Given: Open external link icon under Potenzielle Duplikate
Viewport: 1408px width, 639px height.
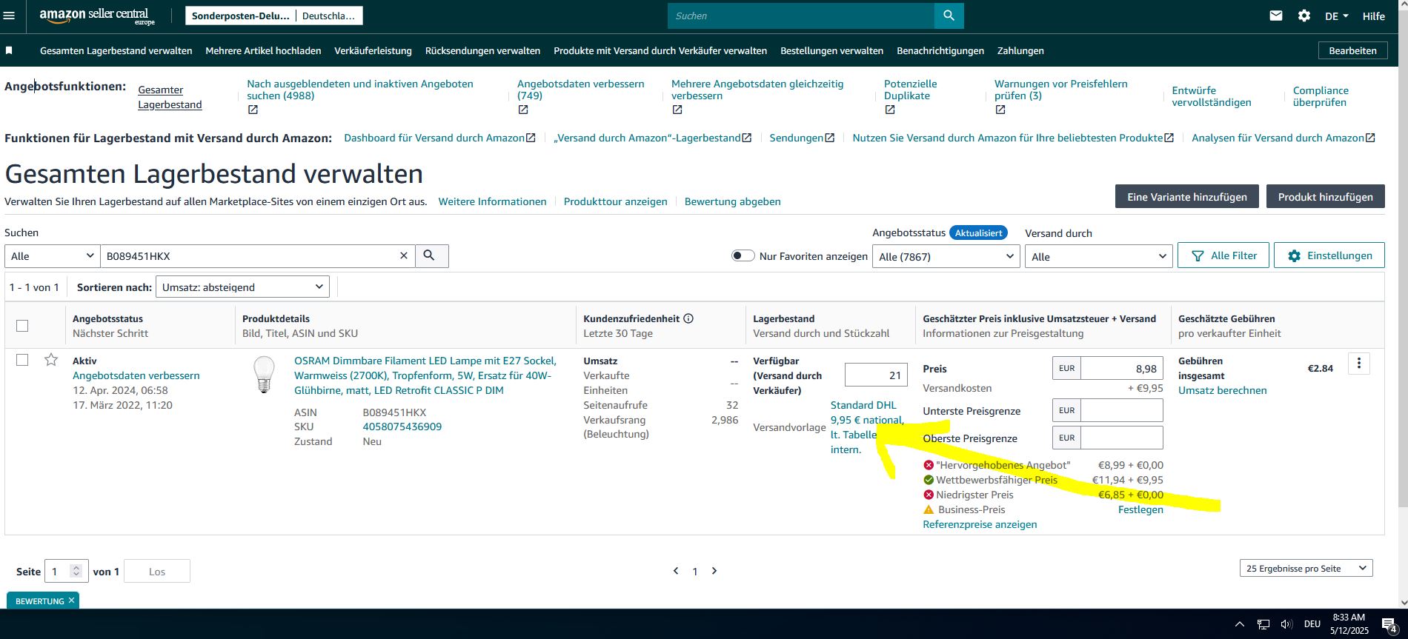Looking at the screenshot, I should (x=890, y=110).
